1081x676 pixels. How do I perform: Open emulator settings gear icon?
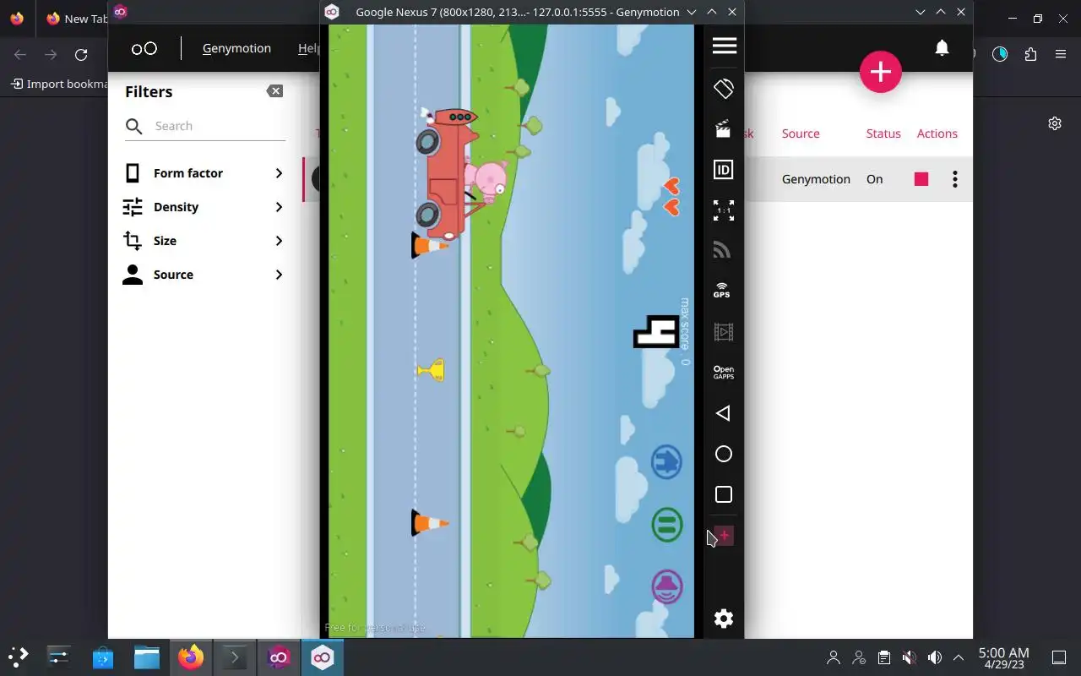coord(724,619)
